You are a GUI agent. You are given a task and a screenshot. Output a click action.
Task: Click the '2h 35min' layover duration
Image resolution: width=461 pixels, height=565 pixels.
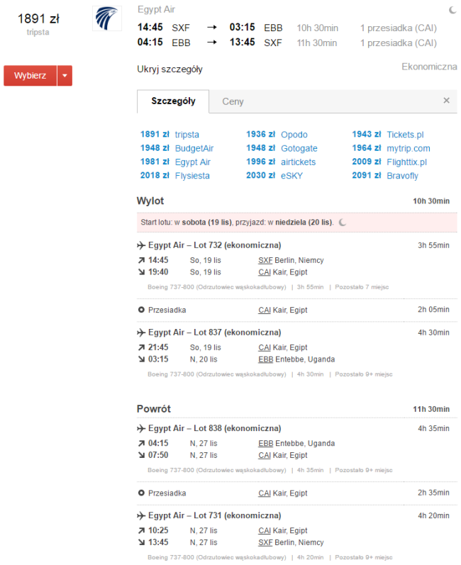433,493
